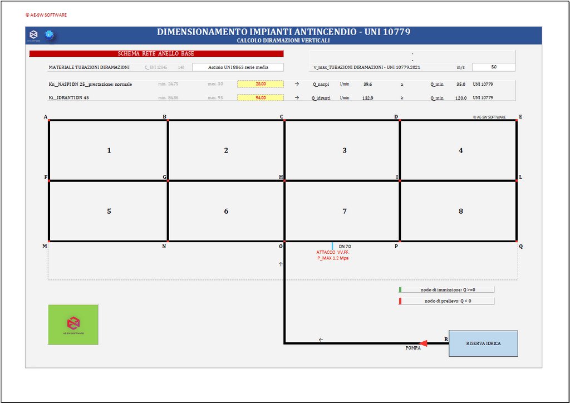The image size is (570, 403).
Task: Click node H at the grid center
Action: (284, 180)
